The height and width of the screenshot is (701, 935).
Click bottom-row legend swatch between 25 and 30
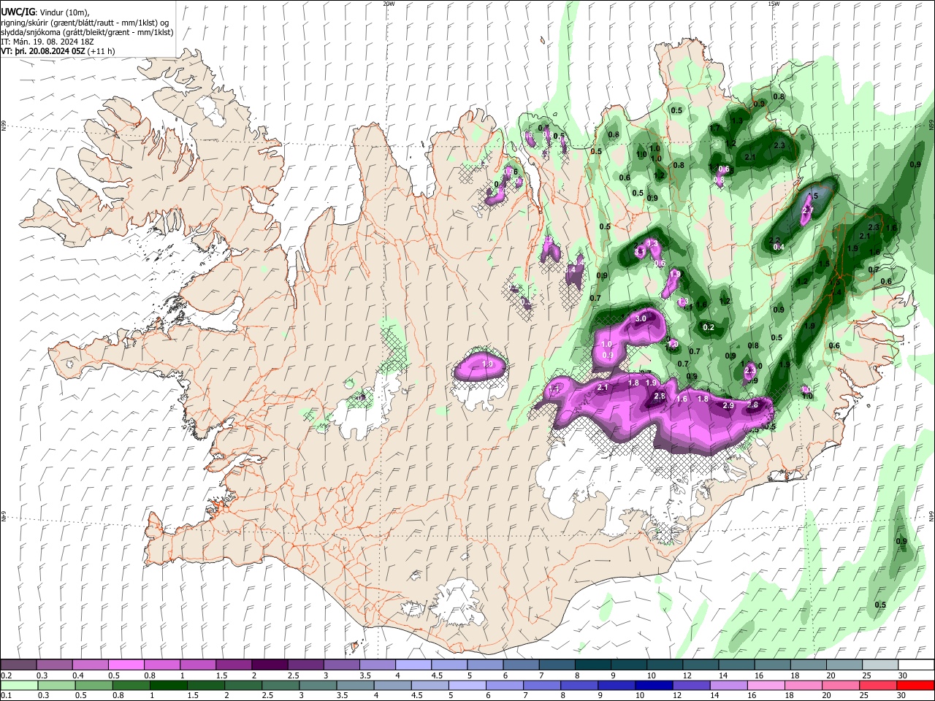tap(879, 685)
